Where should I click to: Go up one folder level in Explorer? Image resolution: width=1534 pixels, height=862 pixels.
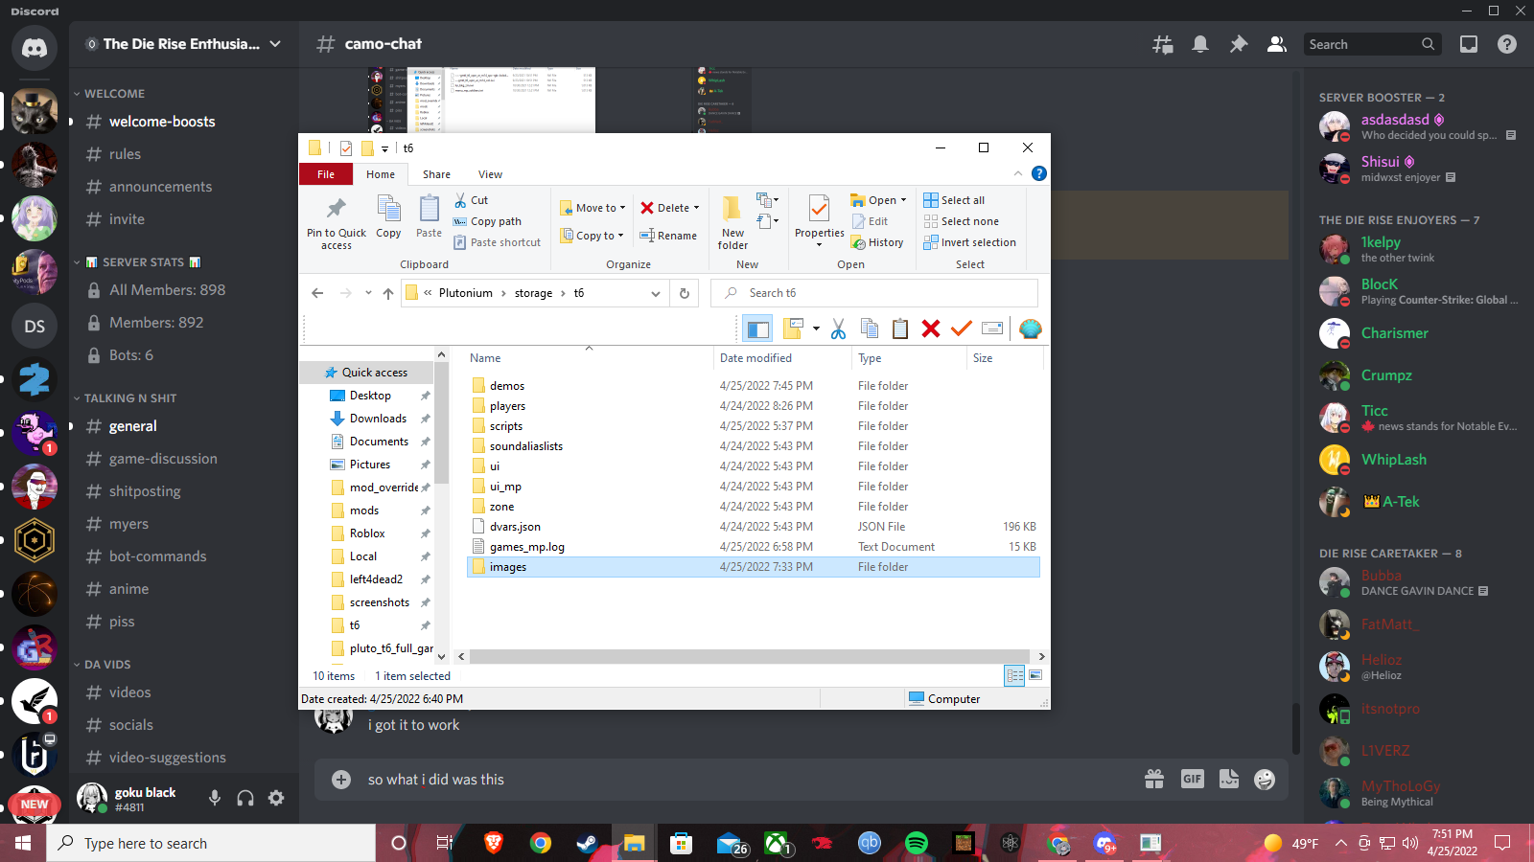[x=387, y=293]
